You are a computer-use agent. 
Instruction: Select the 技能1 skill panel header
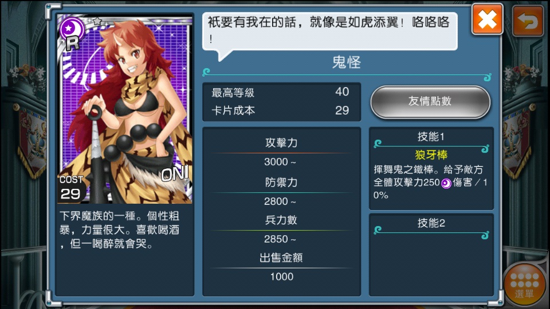pos(431,137)
